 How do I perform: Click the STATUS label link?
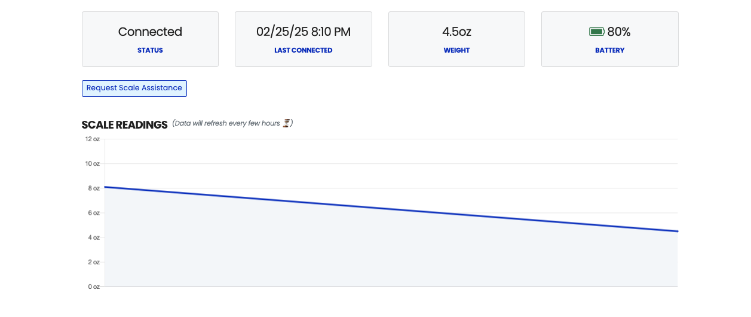coord(150,50)
